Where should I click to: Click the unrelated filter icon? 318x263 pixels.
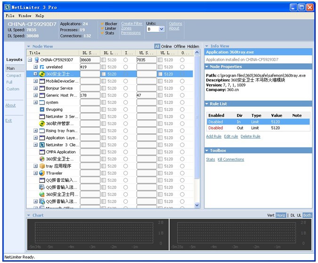tap(42, 67)
